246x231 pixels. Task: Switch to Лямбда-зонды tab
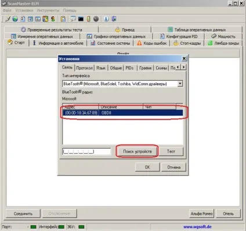click(223, 43)
